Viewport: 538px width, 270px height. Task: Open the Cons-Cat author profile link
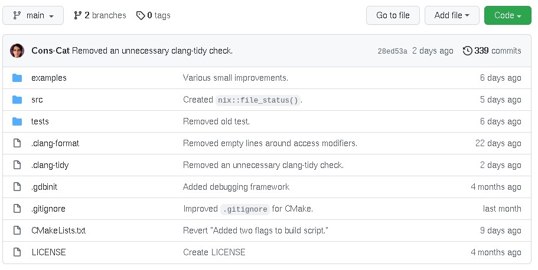click(50, 51)
